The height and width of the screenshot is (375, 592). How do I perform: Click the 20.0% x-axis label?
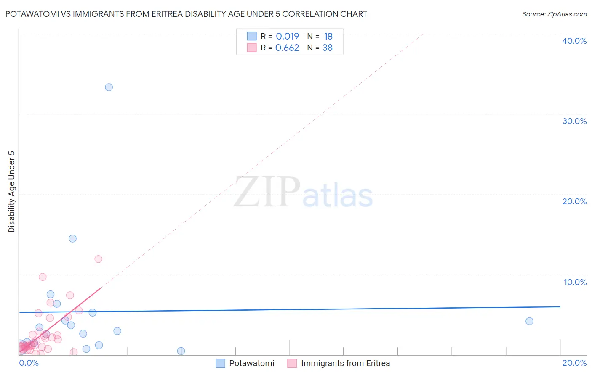[574, 363]
